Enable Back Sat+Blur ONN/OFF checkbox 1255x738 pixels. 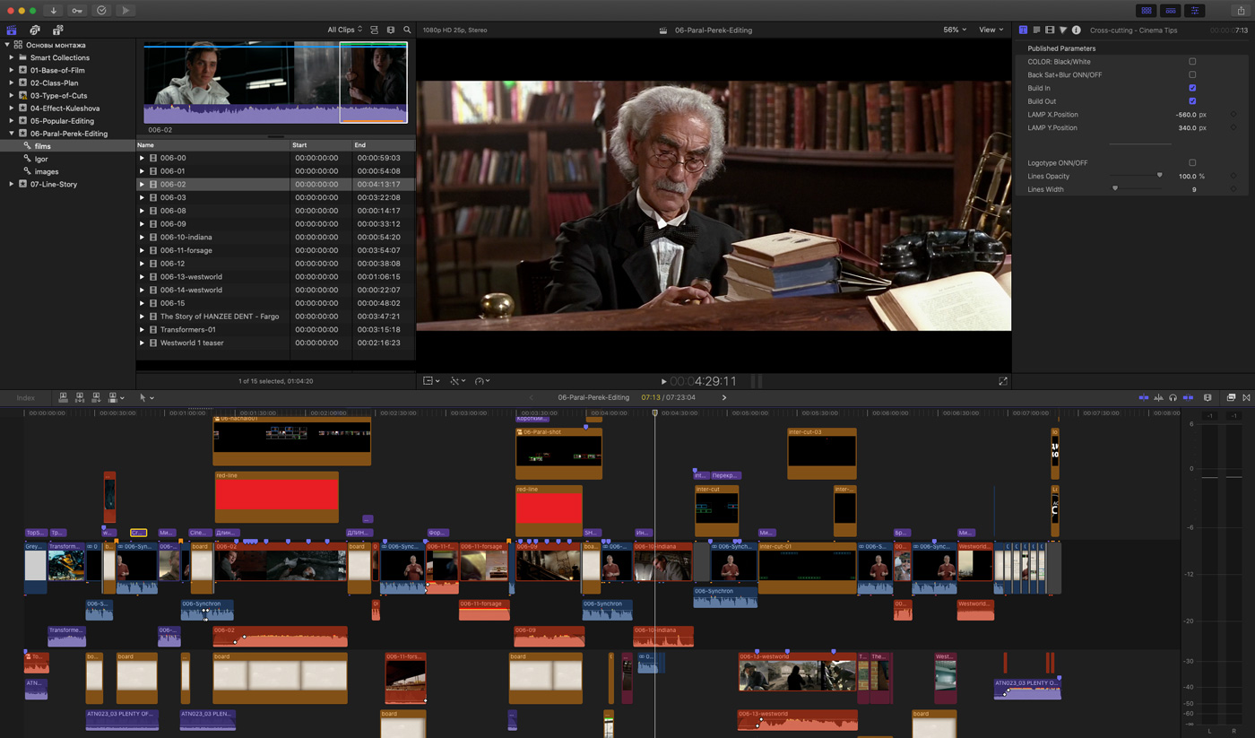(1192, 74)
